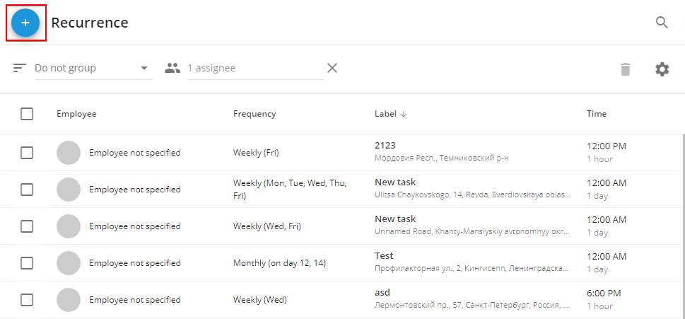The image size is (685, 319).
Task: Sort by the Employee column header
Action: click(x=76, y=114)
